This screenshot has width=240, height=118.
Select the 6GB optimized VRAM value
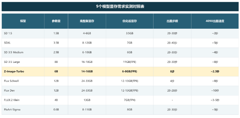[130, 52]
